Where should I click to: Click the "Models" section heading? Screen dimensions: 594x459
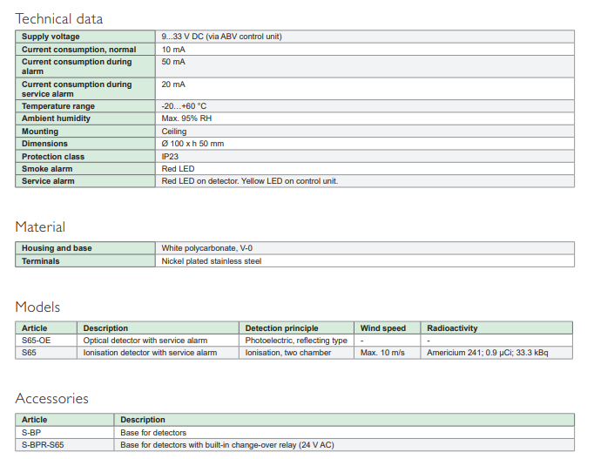(x=37, y=307)
